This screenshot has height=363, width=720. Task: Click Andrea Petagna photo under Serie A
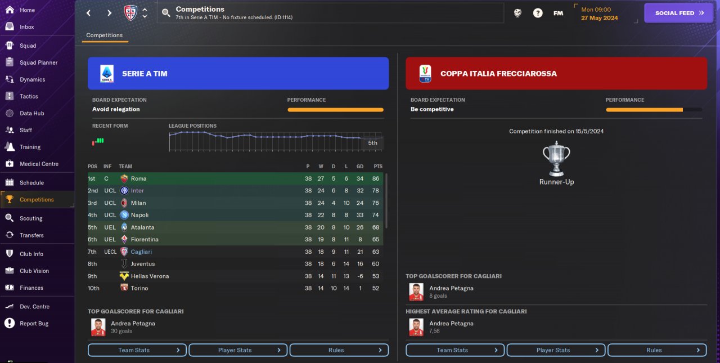98,327
